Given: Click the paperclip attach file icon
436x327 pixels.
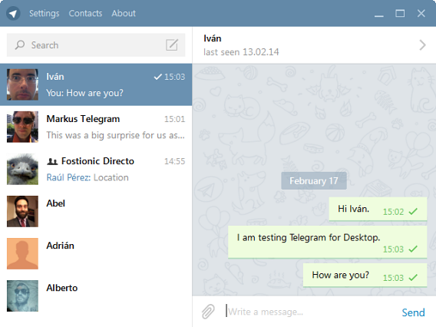Looking at the screenshot, I should tap(208, 312).
